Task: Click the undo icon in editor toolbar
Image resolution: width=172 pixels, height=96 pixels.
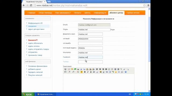Action: click(x=72, y=69)
